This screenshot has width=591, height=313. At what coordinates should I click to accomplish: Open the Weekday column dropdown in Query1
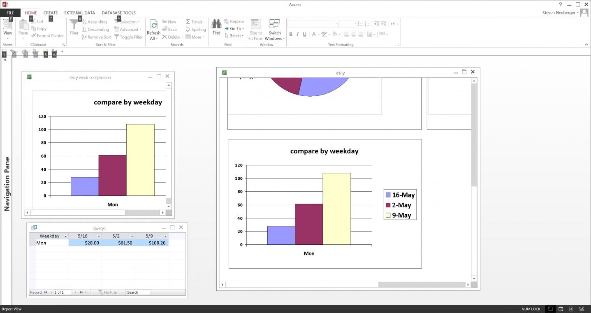[x=66, y=236]
